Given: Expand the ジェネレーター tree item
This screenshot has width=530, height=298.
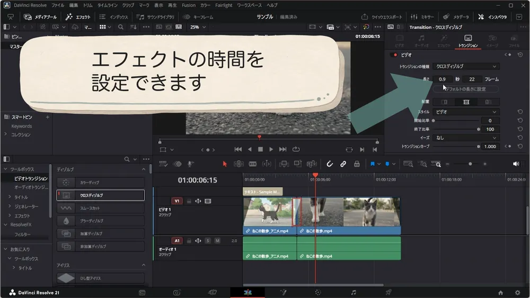Looking at the screenshot, I should tap(10, 206).
